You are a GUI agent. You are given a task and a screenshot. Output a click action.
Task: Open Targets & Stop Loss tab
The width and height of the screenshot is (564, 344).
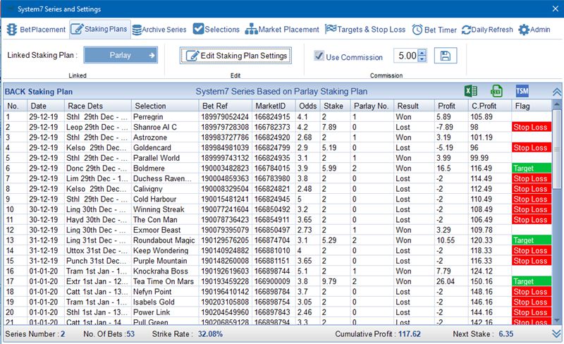coord(365,30)
